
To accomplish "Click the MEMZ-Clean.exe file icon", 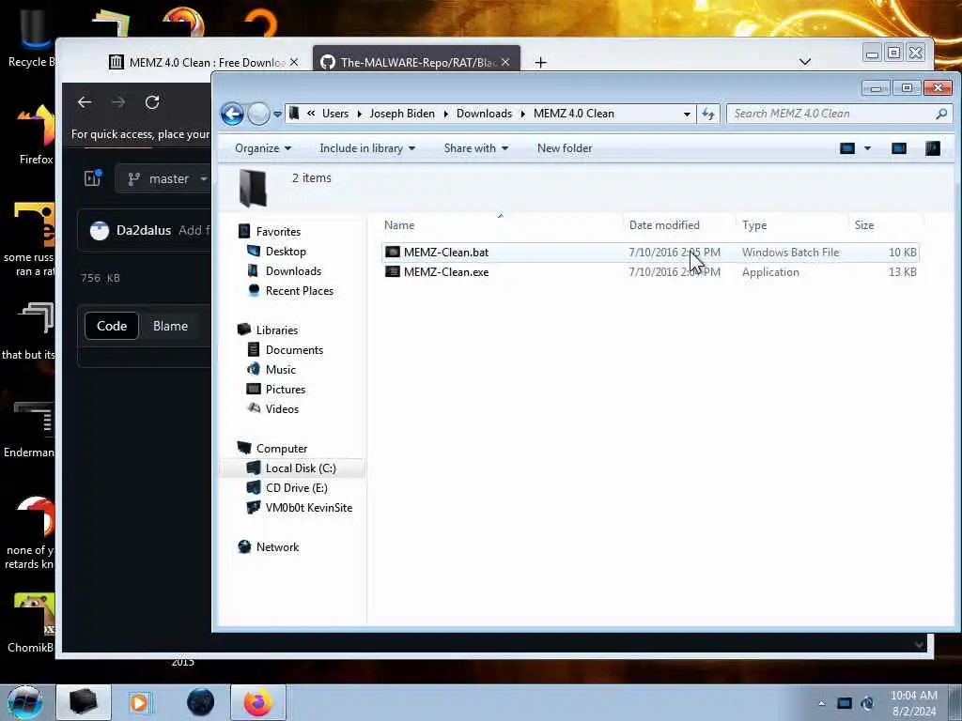I will (x=392, y=271).
